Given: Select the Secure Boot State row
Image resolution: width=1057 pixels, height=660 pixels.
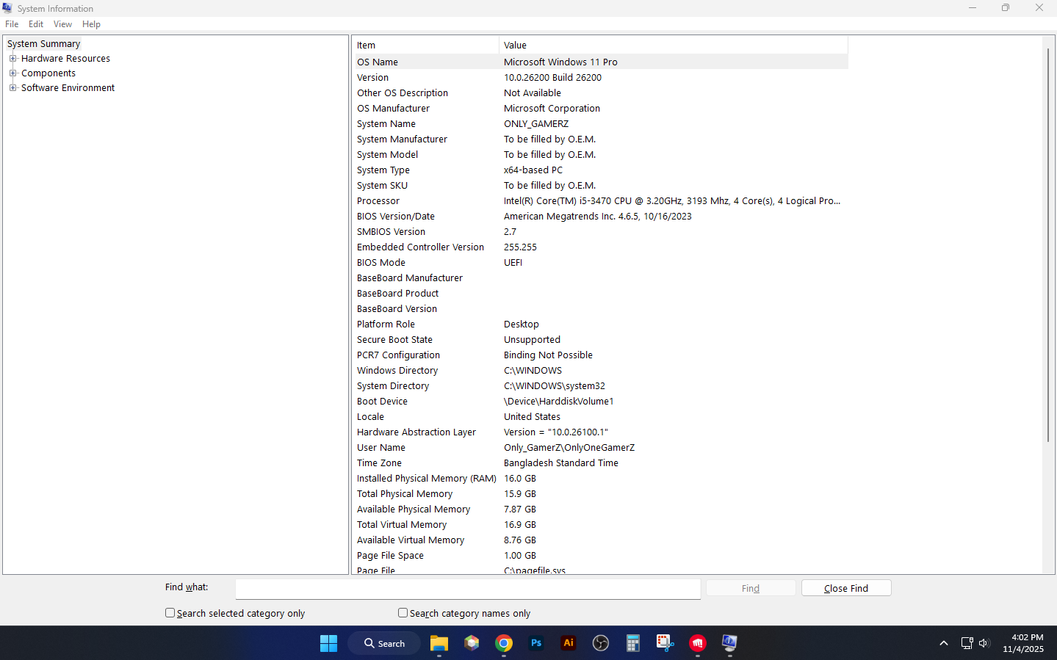Looking at the screenshot, I should tap(600, 340).
